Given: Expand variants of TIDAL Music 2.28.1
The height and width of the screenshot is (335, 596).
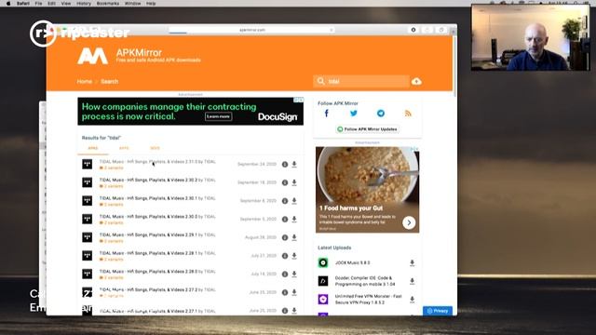Looking at the screenshot, I should click(112, 259).
